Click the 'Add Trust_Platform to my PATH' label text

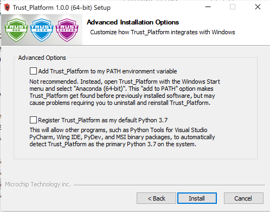click(107, 71)
